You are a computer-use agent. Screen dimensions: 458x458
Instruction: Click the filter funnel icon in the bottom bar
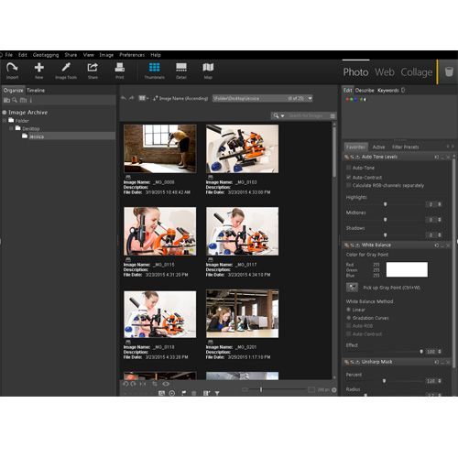(x=217, y=393)
